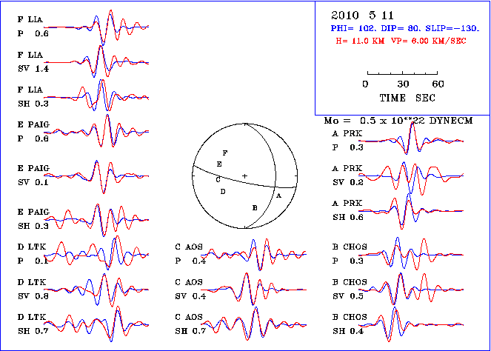Click station letter A inside the focal sphere

point(278,195)
